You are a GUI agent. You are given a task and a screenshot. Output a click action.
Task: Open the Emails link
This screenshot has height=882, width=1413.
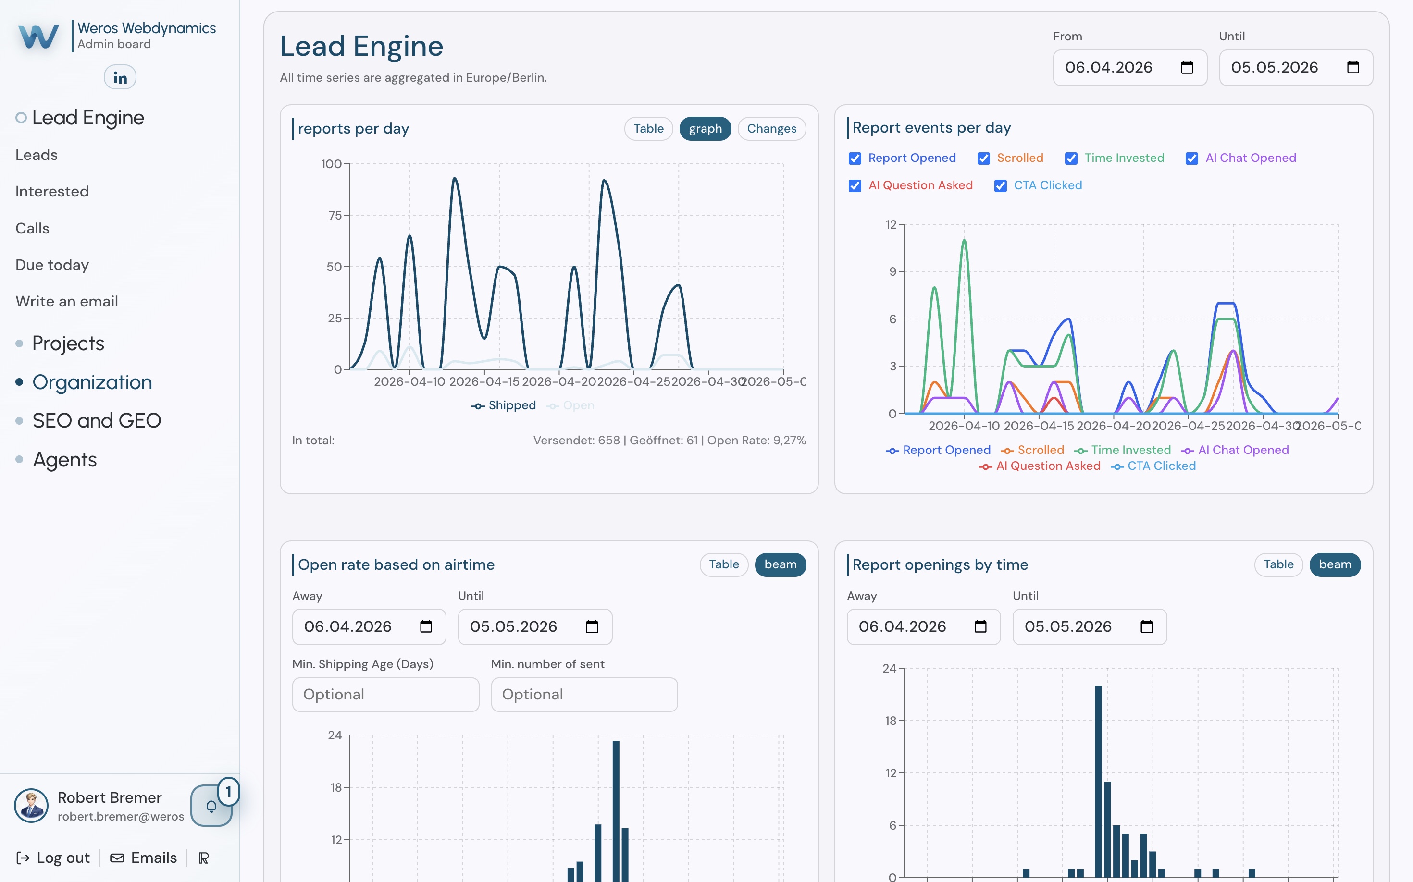(x=144, y=858)
